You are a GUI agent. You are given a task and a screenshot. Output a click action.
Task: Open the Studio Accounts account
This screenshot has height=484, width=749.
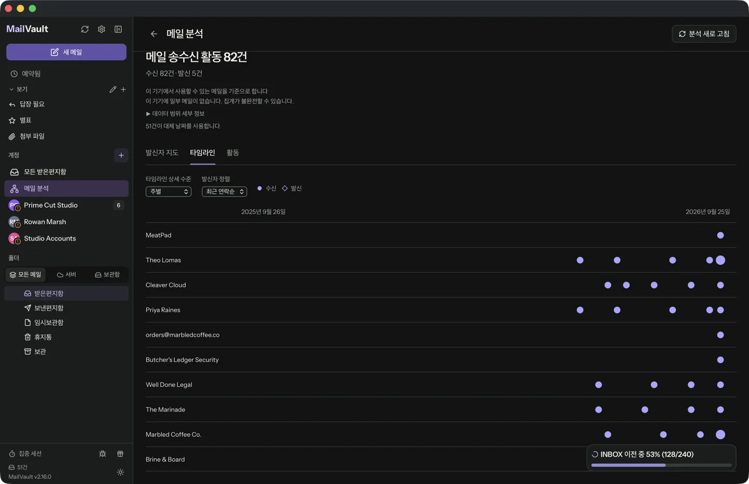tap(67, 238)
